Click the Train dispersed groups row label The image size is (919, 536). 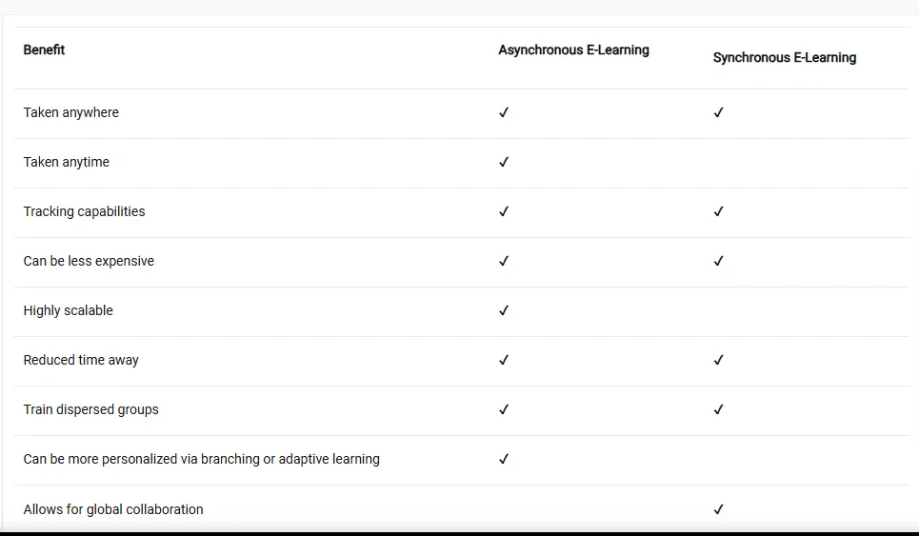point(91,409)
